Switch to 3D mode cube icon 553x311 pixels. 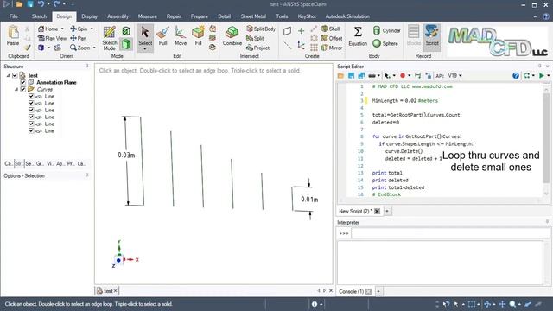tap(126, 44)
